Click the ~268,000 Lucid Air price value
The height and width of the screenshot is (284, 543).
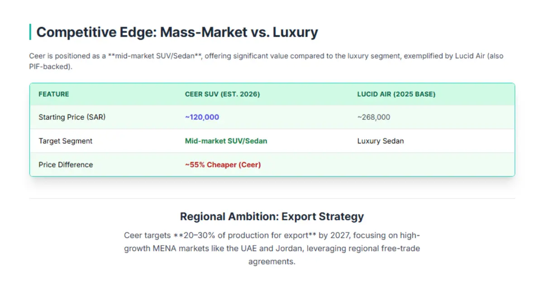(x=373, y=117)
